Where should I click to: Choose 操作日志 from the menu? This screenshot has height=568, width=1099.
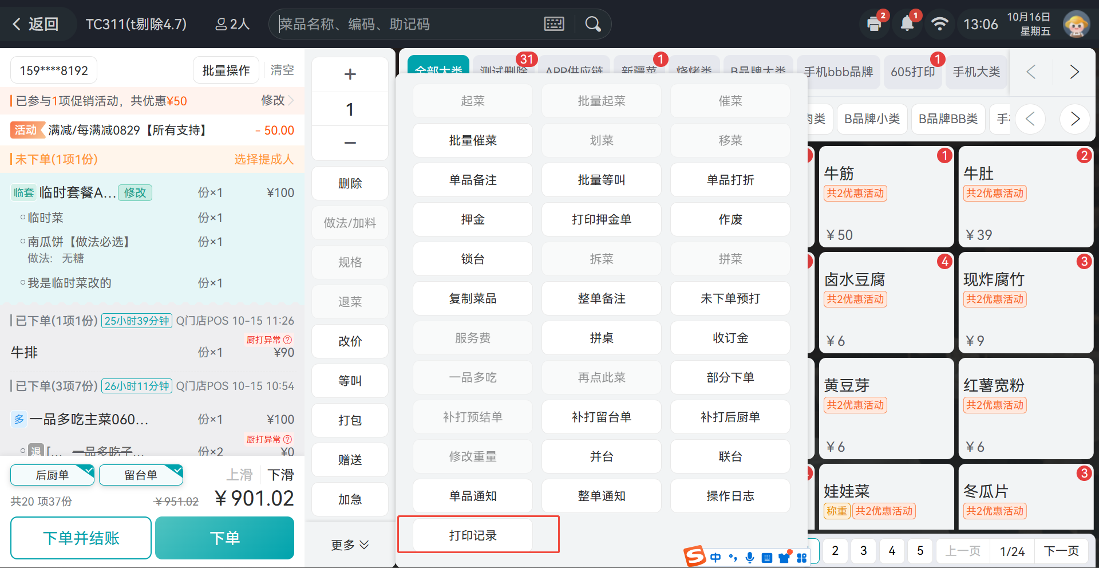(x=730, y=496)
